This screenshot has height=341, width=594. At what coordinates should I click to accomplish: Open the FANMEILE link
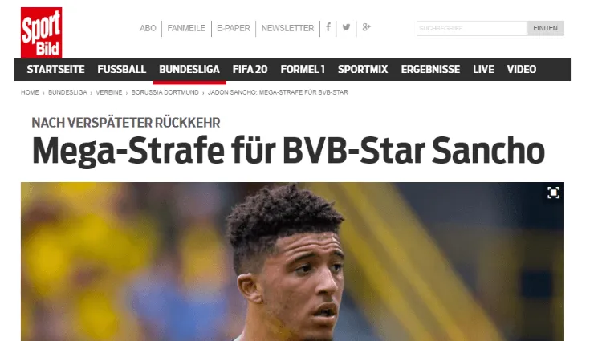186,28
